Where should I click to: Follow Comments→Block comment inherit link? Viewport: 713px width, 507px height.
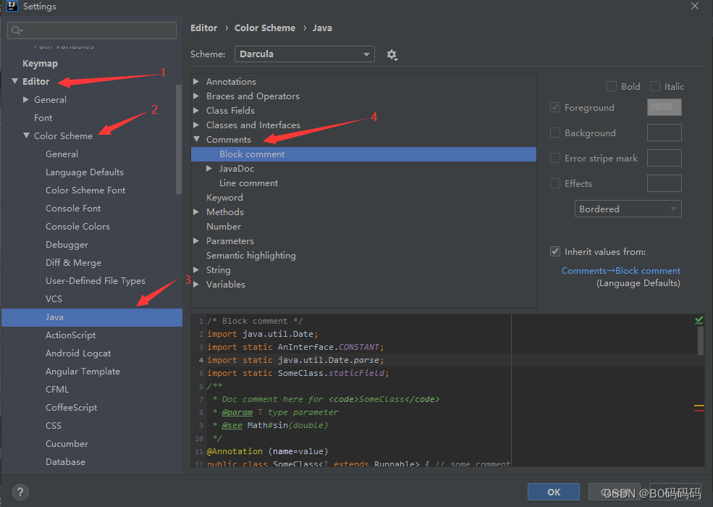(620, 271)
